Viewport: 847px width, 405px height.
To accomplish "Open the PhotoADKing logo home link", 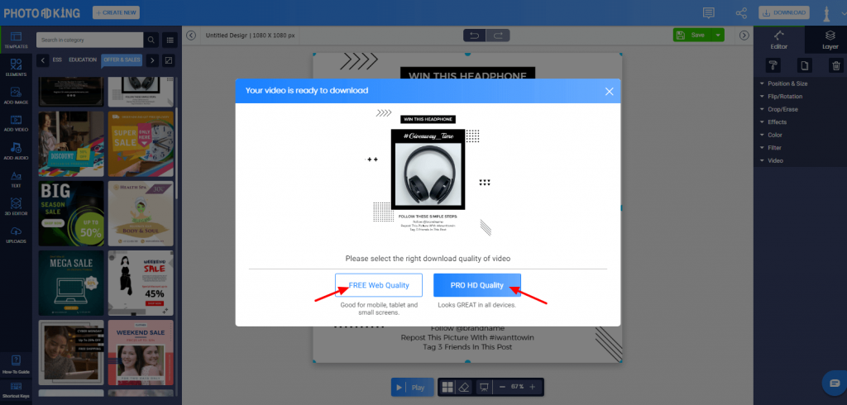I will (42, 13).
